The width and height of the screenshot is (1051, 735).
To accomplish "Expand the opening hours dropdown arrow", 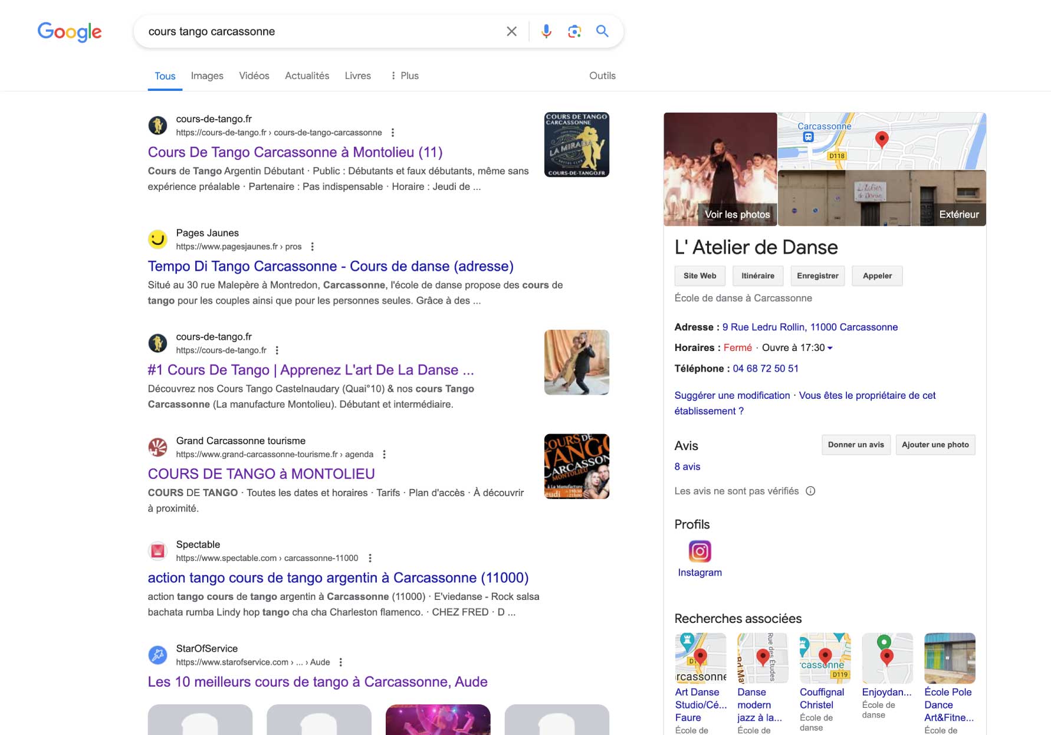I will tap(830, 348).
